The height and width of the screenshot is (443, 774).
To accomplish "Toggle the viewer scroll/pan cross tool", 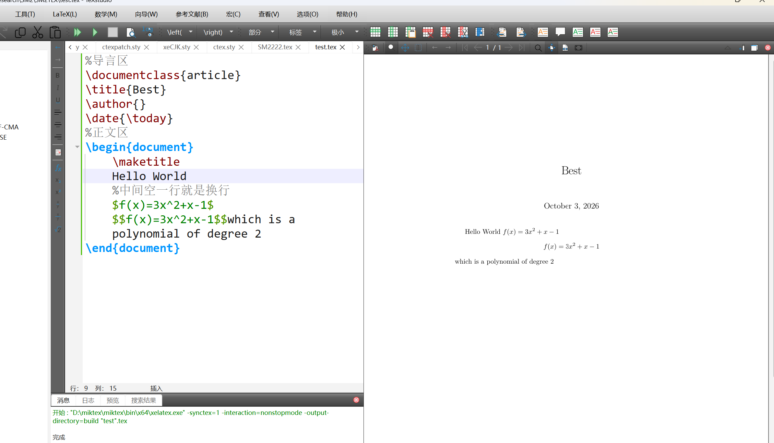I will (x=405, y=48).
